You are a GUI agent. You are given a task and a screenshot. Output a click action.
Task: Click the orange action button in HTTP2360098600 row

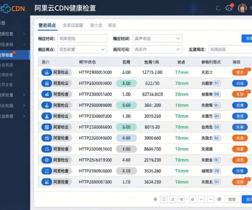click(240, 138)
